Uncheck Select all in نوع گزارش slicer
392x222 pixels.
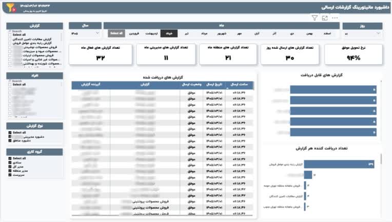coord(10,133)
